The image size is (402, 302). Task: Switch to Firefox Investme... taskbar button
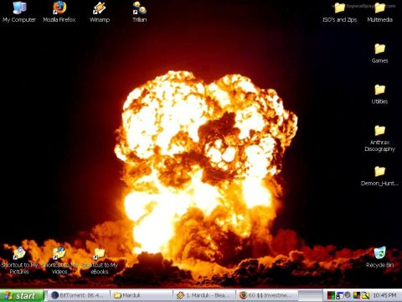point(267,295)
